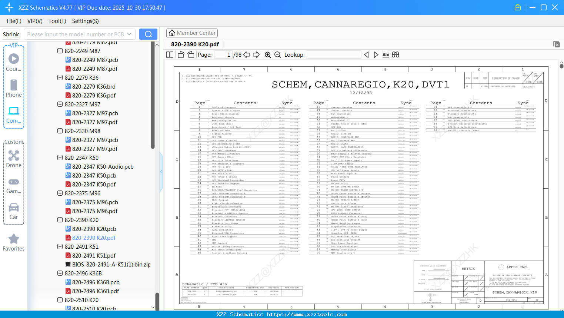Jump to next lookup result
This screenshot has width=564, height=318.
click(376, 55)
